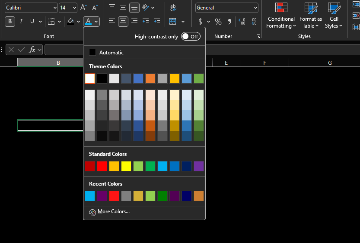Open the More Colors dialog
The height and width of the screenshot is (243, 360).
point(113,212)
